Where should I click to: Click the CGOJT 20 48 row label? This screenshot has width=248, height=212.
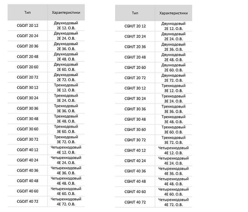coord(27,57)
